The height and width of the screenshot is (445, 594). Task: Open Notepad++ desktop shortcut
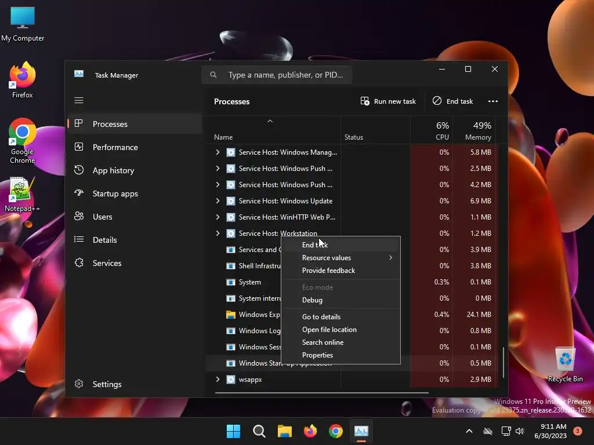point(23,195)
